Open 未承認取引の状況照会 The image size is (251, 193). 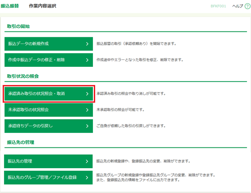pyautogui.click(x=49, y=110)
